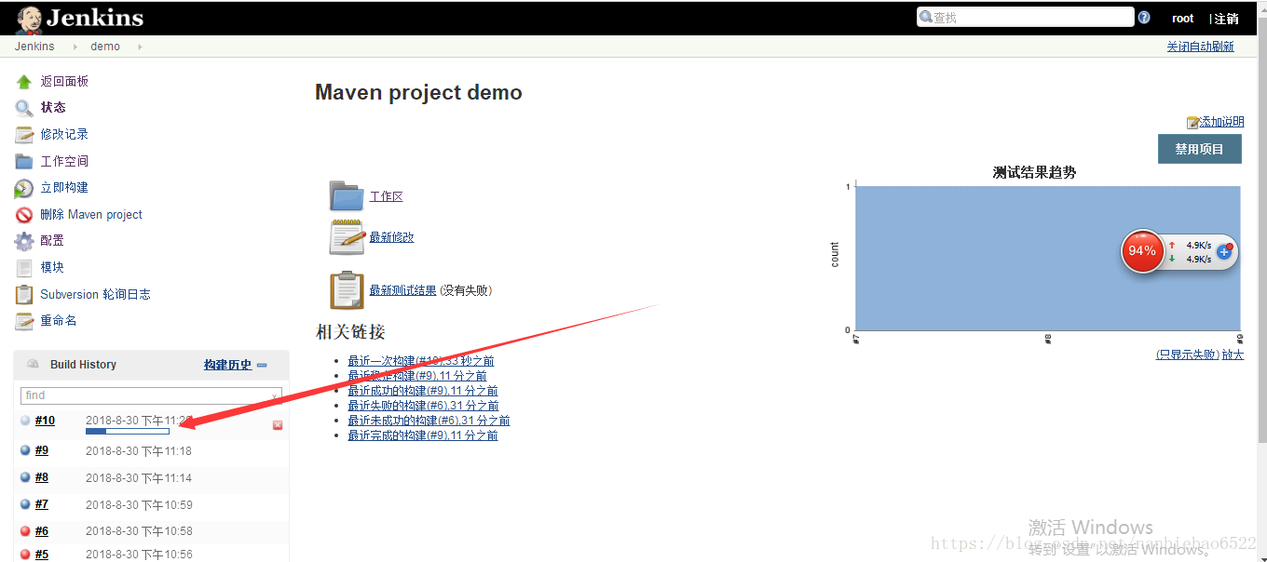Click the clock build icon beside 立即构建

(24, 188)
